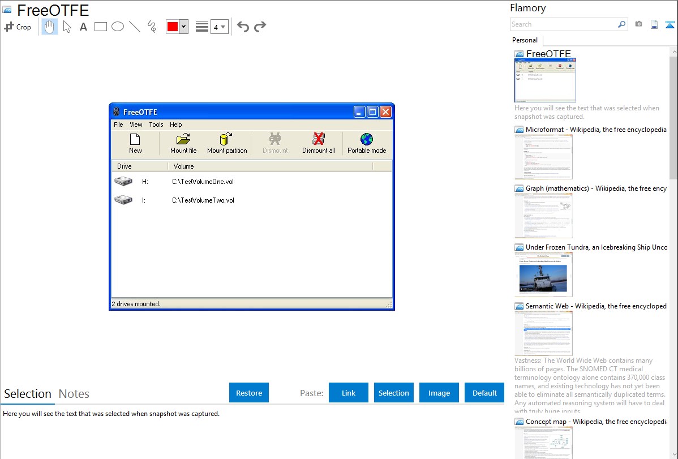678x459 pixels.
Task: Click the Paste Selection button
Action: coord(394,393)
